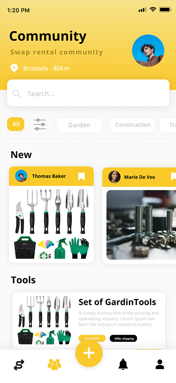Select the Garden category chip
Screen dimensions: 176x383
(x=79, y=125)
